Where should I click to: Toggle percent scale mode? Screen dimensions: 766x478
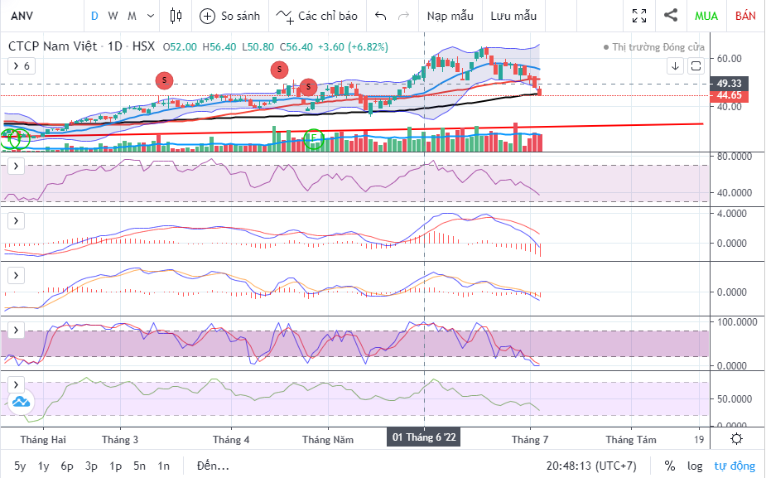pos(669,466)
